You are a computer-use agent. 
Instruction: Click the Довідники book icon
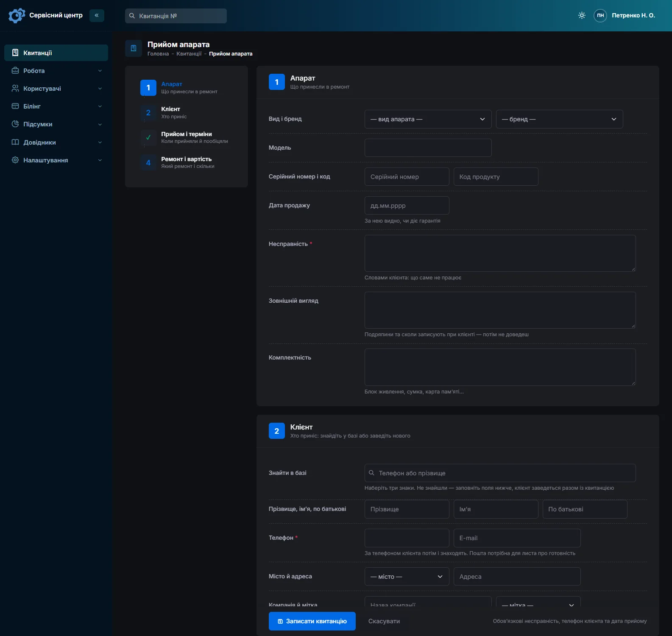tap(15, 142)
